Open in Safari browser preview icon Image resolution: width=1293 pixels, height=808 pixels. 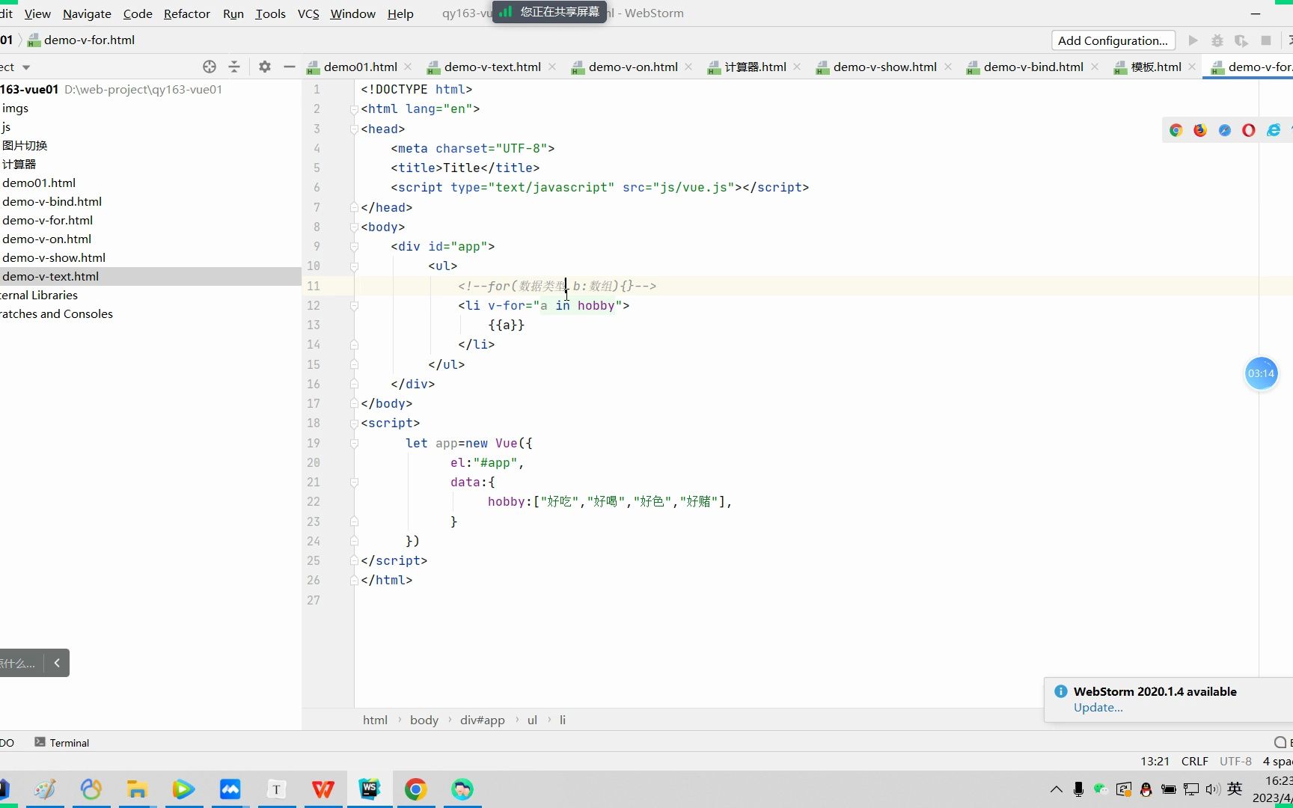tap(1225, 130)
